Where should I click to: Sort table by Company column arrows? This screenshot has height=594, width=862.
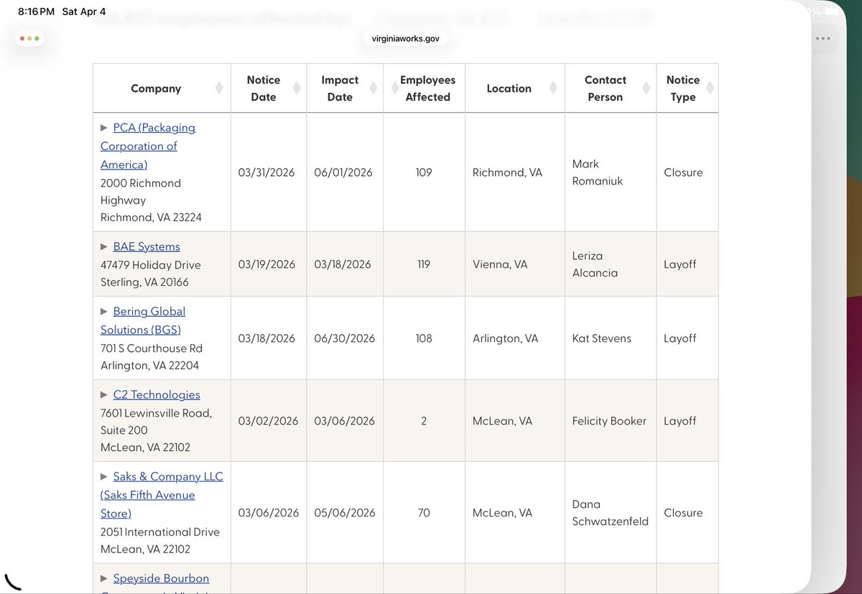219,88
